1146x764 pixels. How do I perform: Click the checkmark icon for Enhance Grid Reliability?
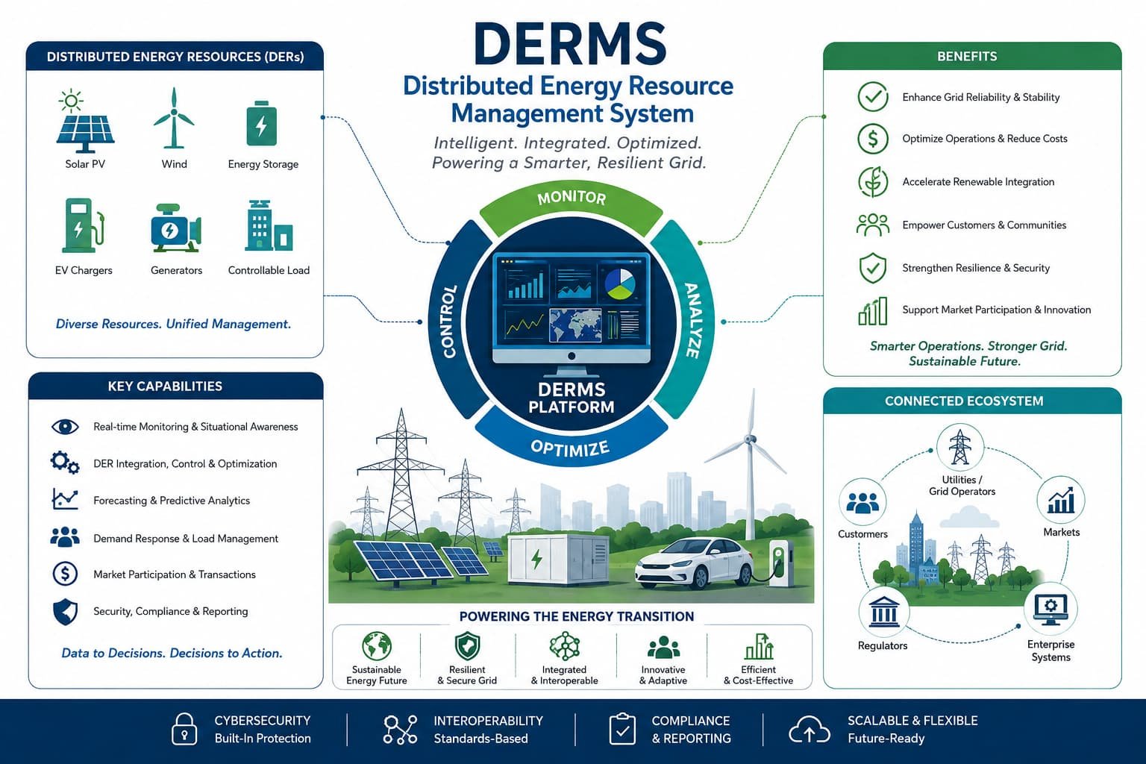[872, 97]
